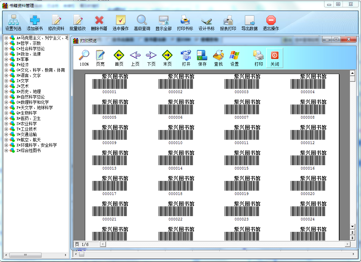Click 保存 save in print preview

tap(202, 58)
